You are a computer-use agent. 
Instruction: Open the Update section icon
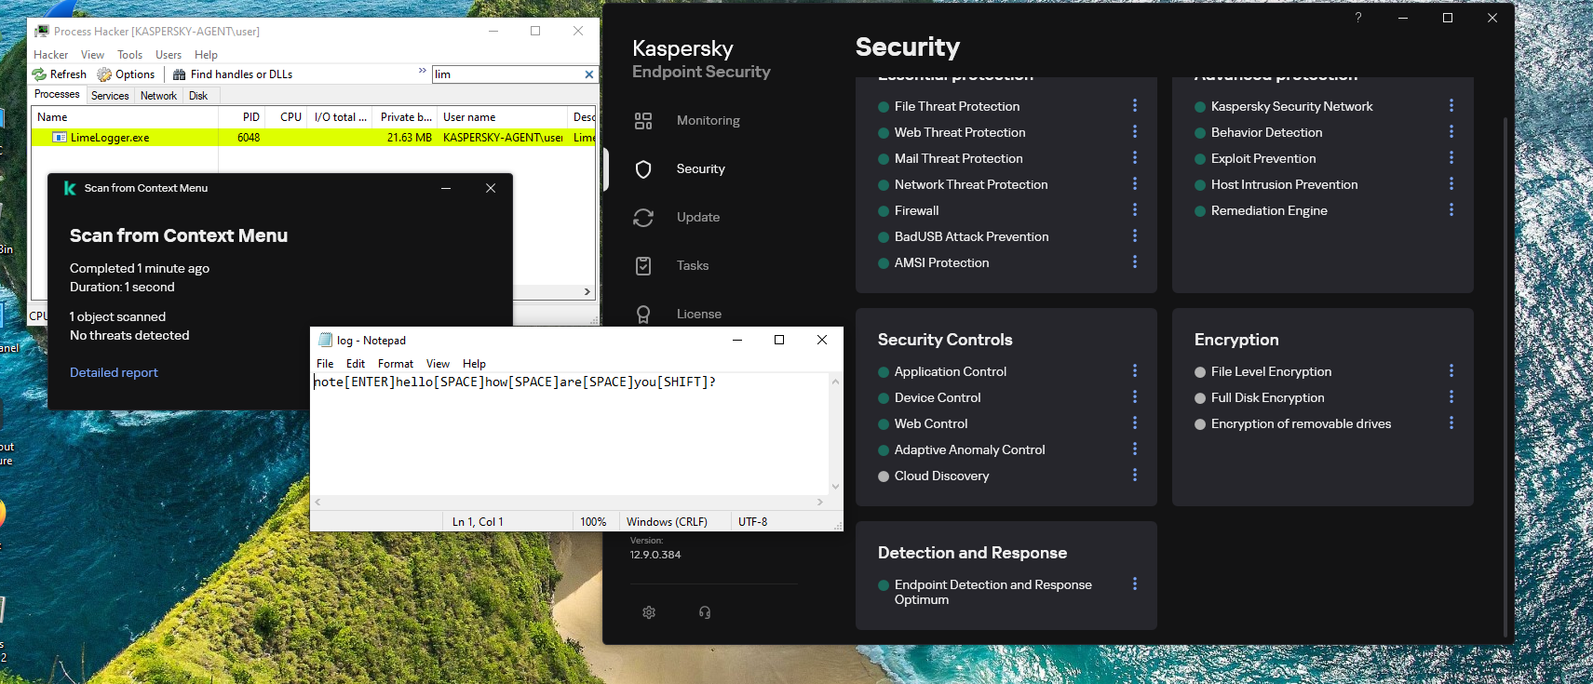(x=643, y=218)
